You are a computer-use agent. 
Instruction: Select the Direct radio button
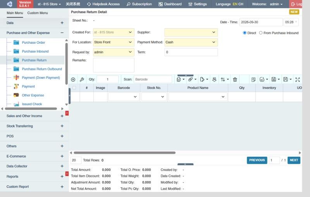coord(245,33)
